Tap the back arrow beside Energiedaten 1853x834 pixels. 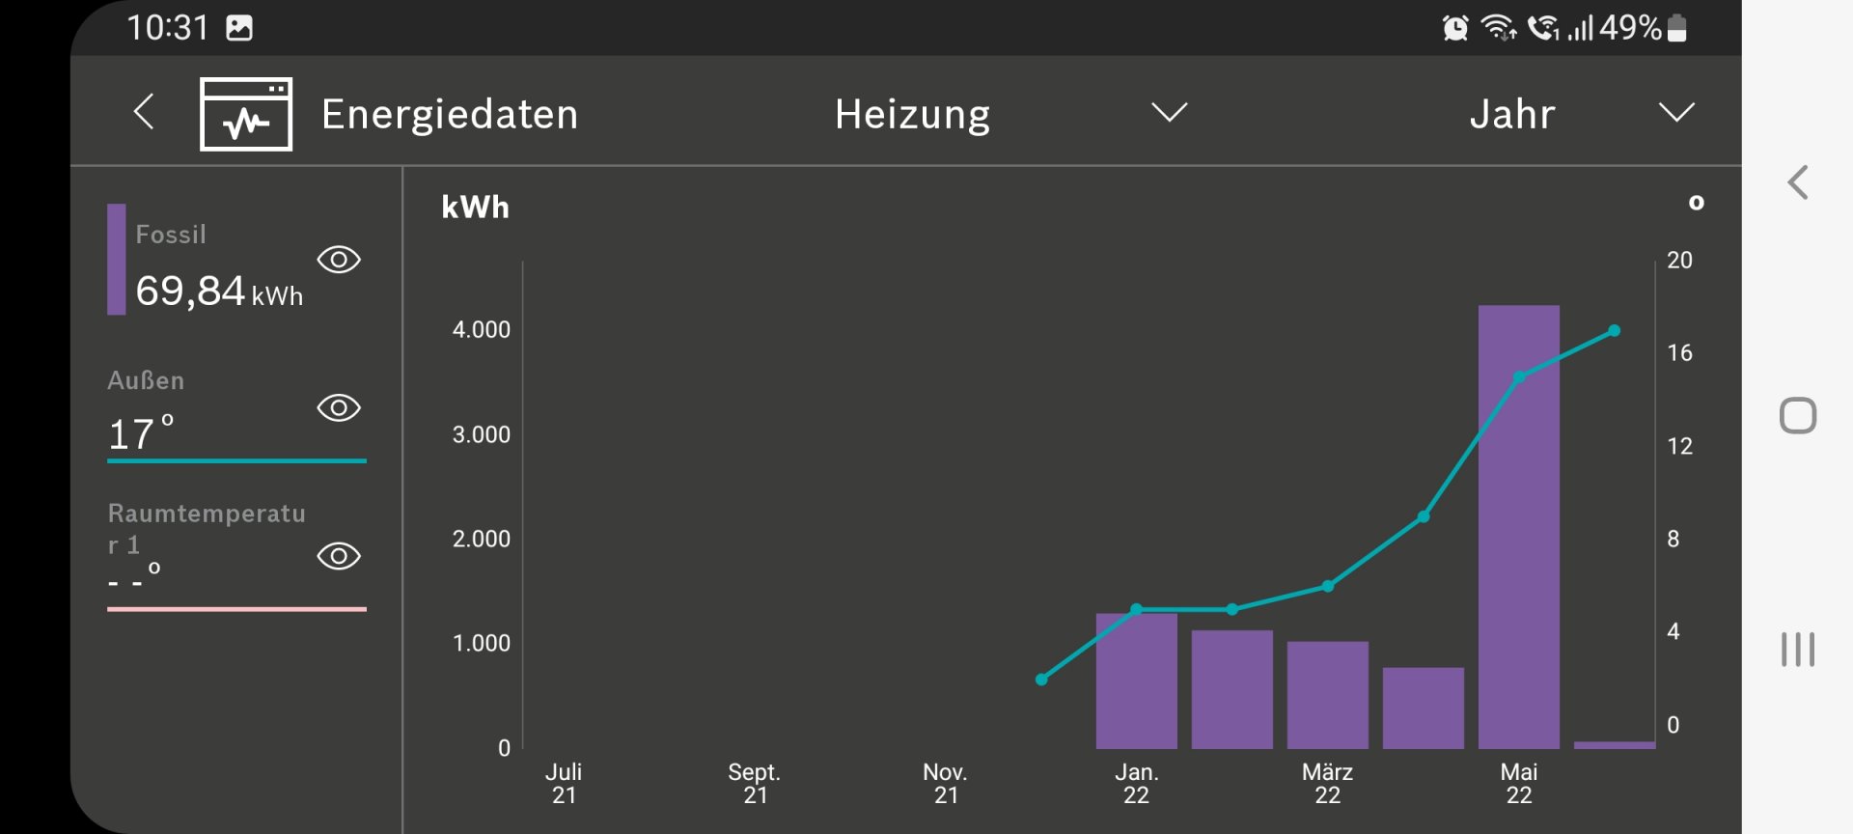[144, 112]
